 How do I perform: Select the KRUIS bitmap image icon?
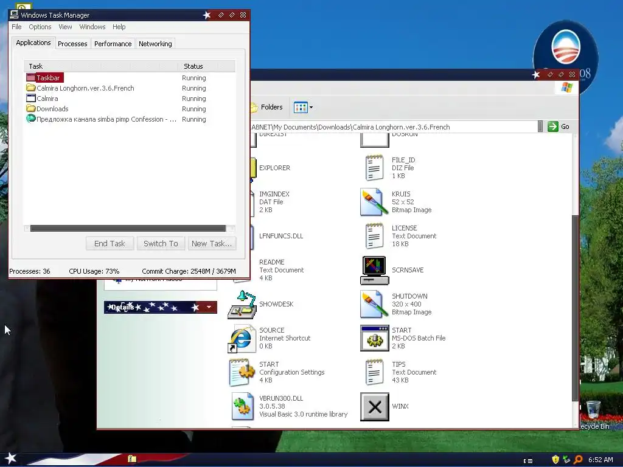tap(374, 202)
